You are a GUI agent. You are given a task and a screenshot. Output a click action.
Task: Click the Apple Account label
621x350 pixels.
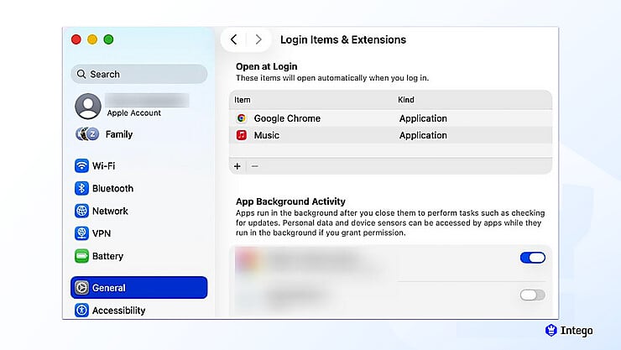click(134, 112)
